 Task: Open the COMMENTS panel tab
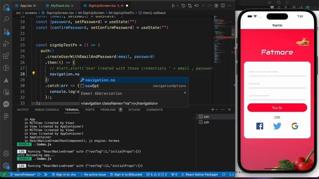pos(155,109)
